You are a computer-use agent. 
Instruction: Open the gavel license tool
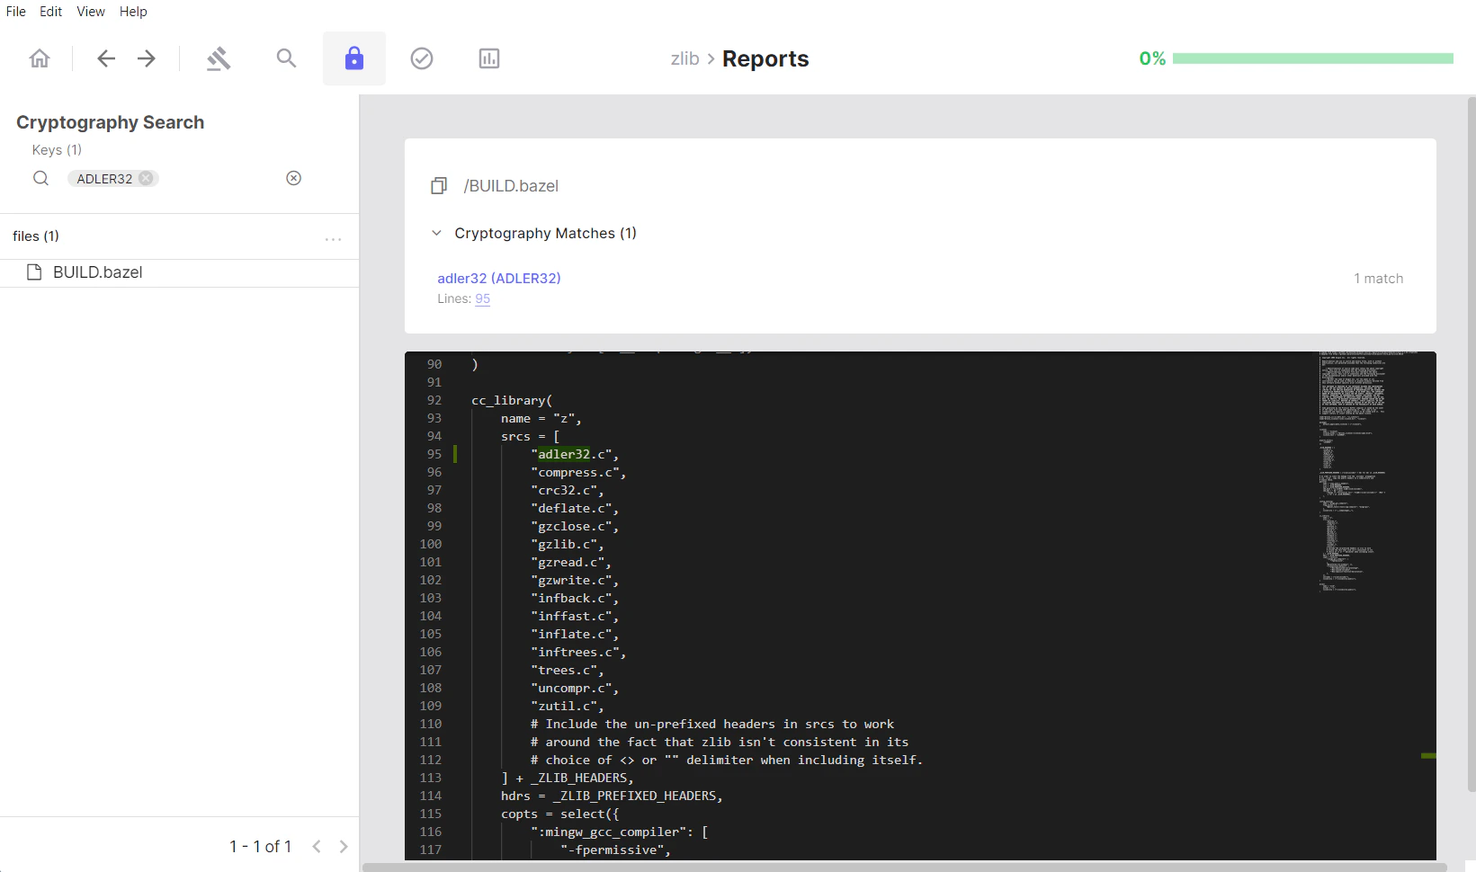[219, 58]
